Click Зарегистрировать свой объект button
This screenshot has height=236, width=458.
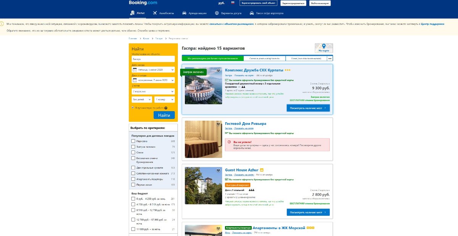(258, 3)
